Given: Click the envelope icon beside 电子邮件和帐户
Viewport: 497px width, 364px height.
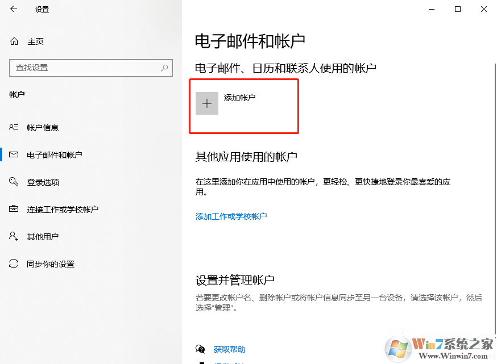Looking at the screenshot, I should tap(13, 154).
